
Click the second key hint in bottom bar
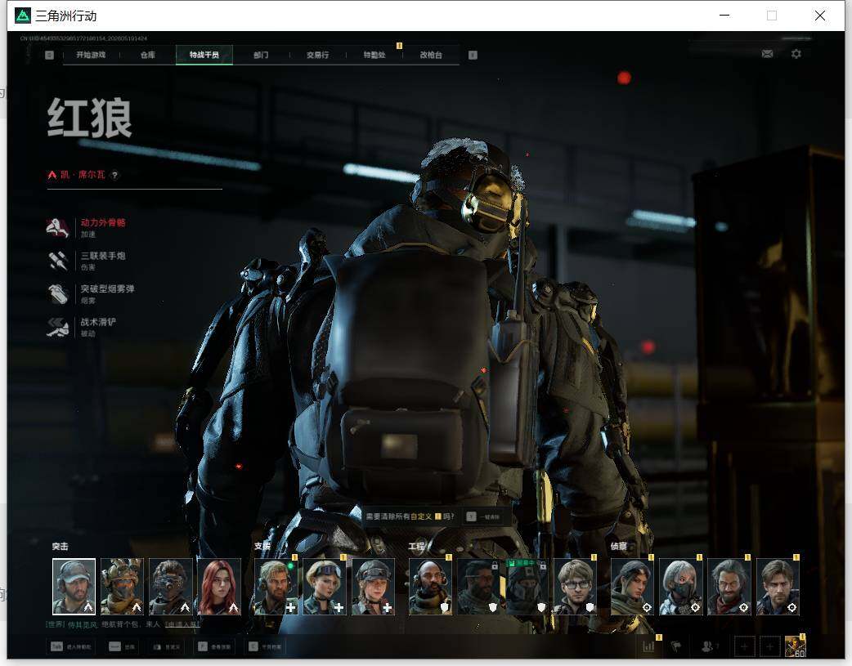(x=114, y=646)
